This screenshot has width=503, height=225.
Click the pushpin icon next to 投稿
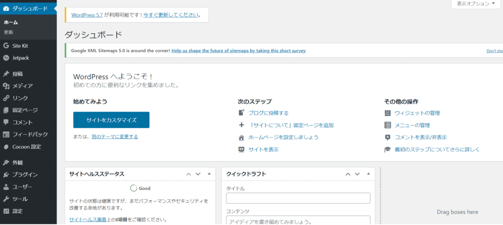tap(6, 74)
